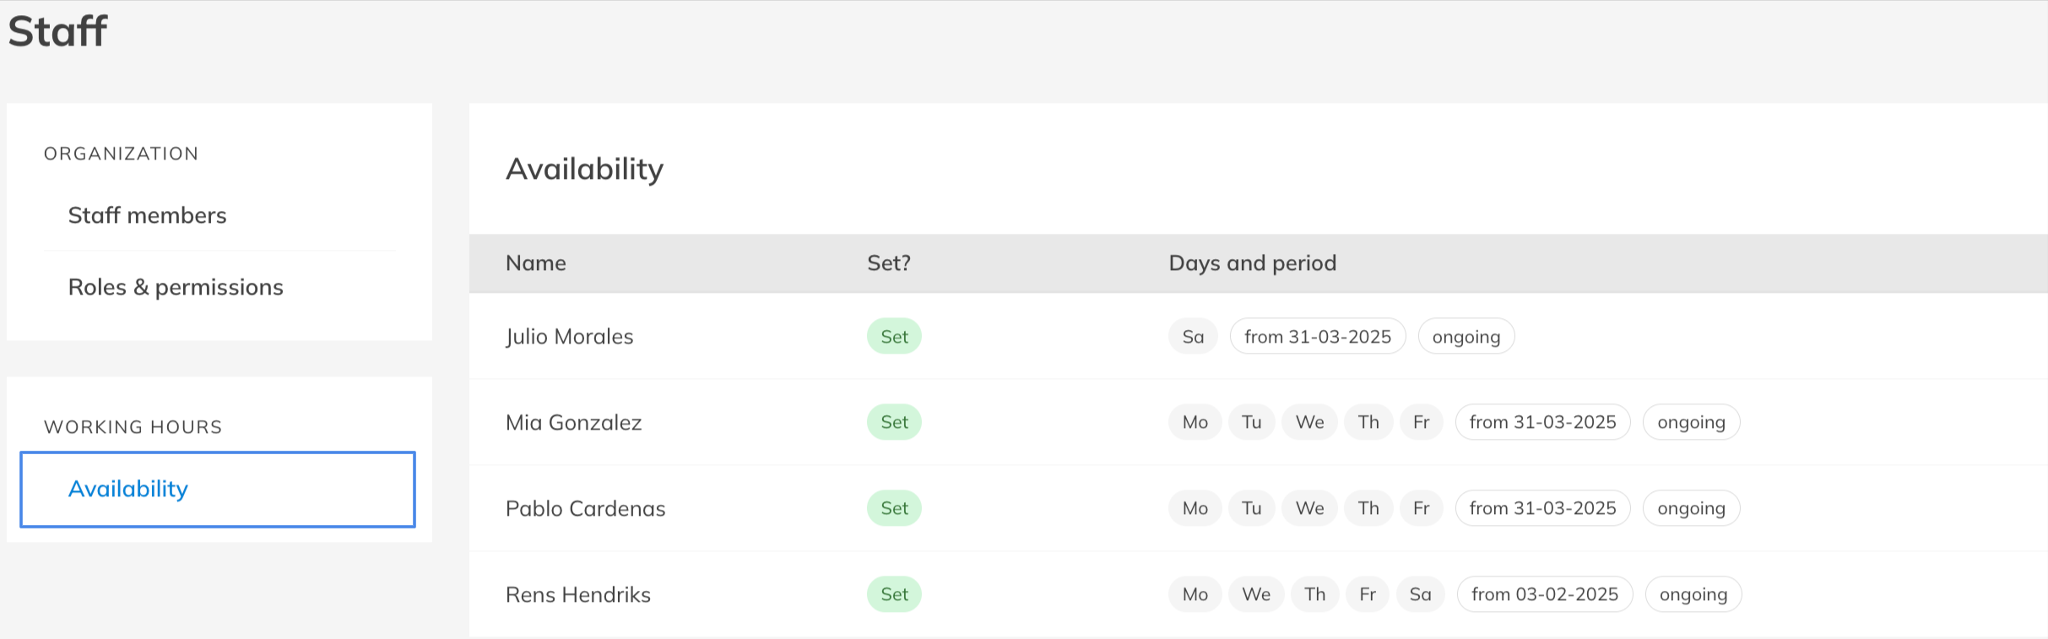Click the Sa day chip for Julio Morales

[1193, 337]
